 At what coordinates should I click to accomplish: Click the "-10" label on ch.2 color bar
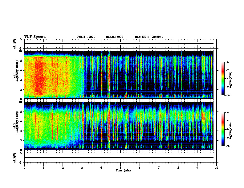pyautogui.click(x=228, y=146)
